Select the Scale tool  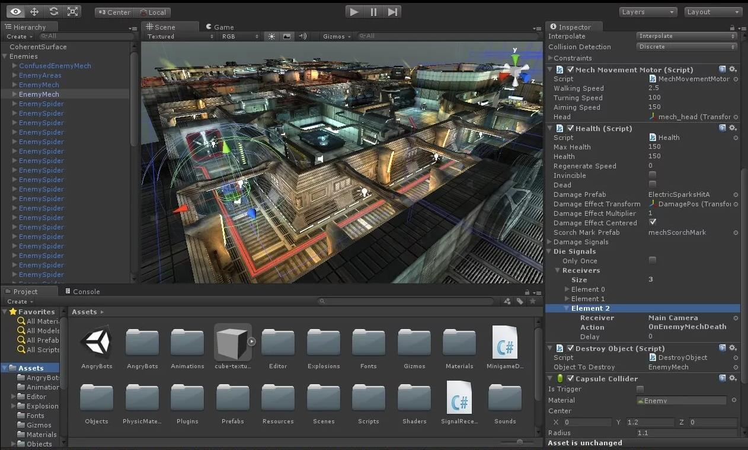point(72,11)
